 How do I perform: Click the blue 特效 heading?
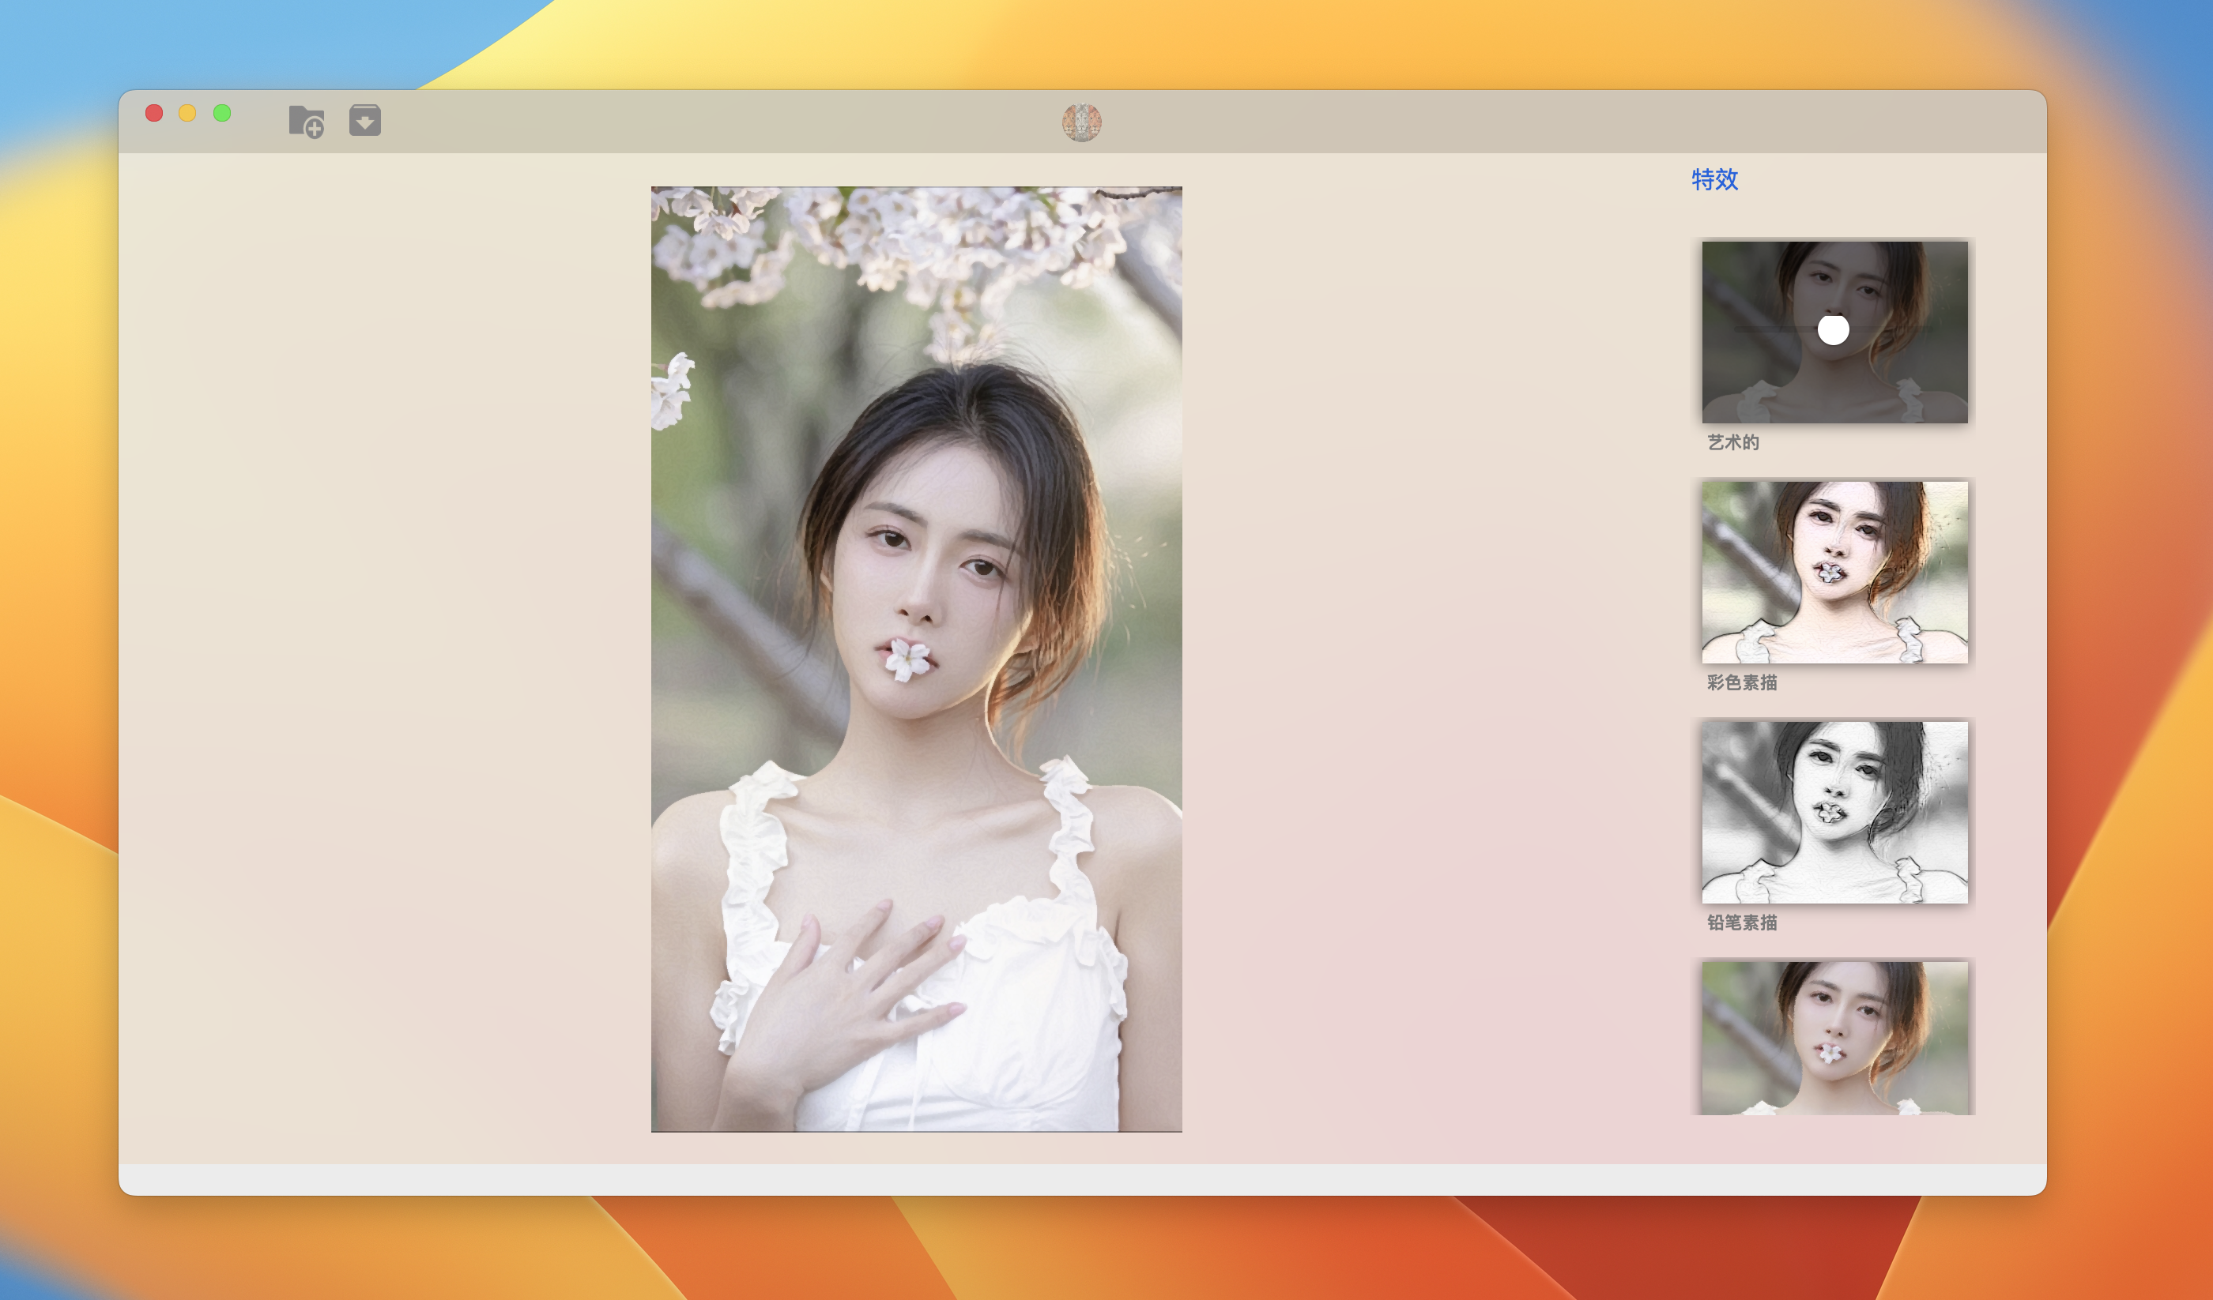pyautogui.click(x=1713, y=179)
